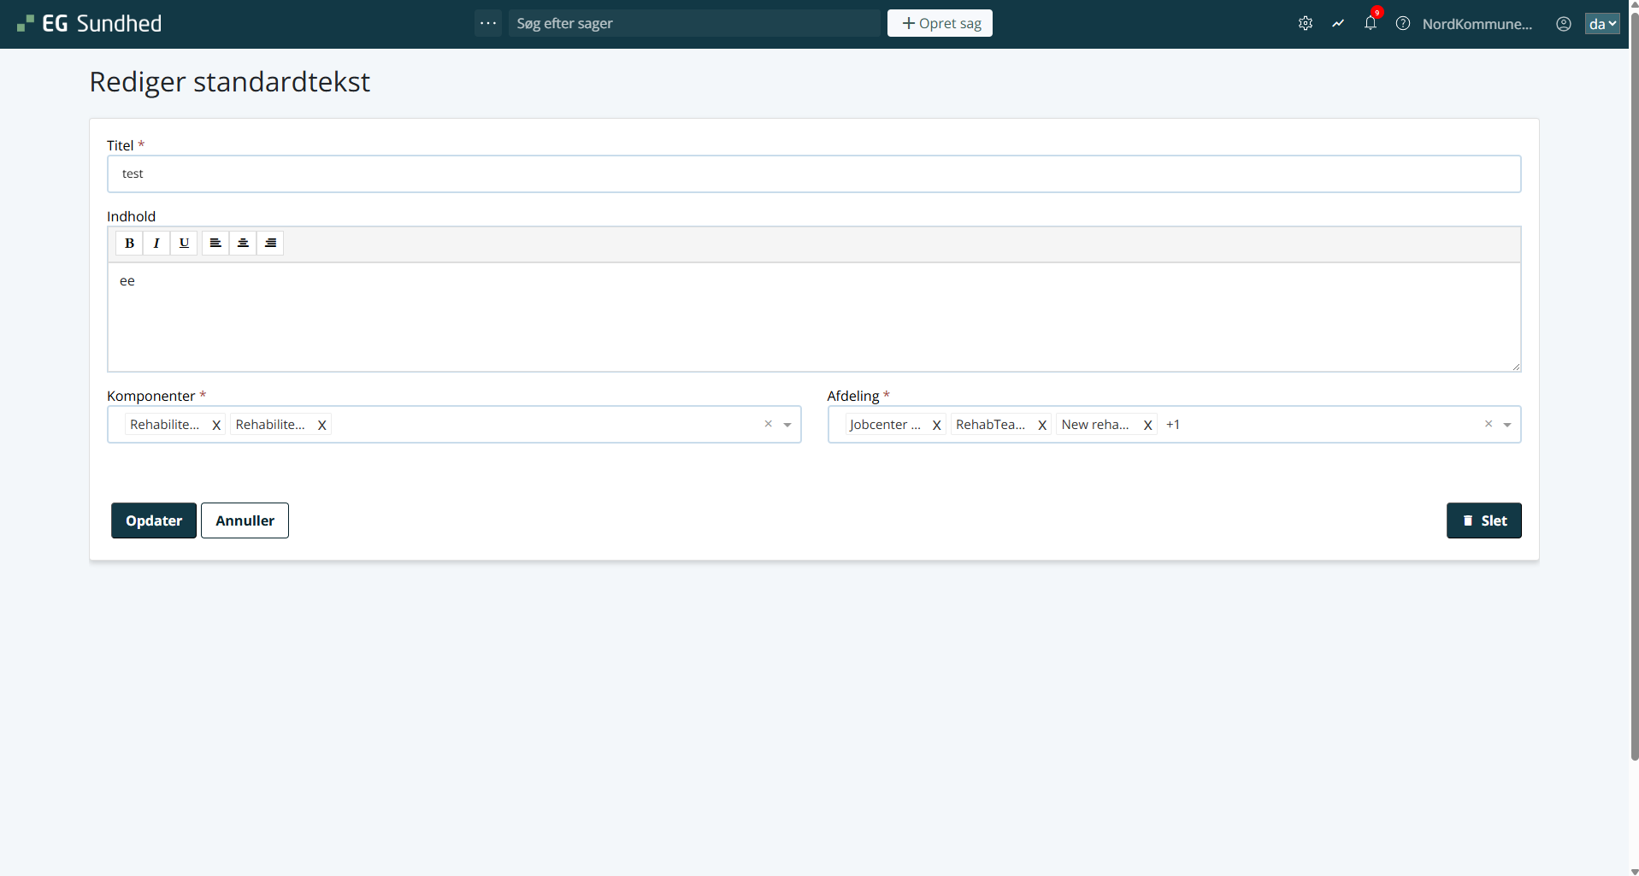The height and width of the screenshot is (876, 1639).
Task: Open the user profile icon
Action: click(1563, 24)
